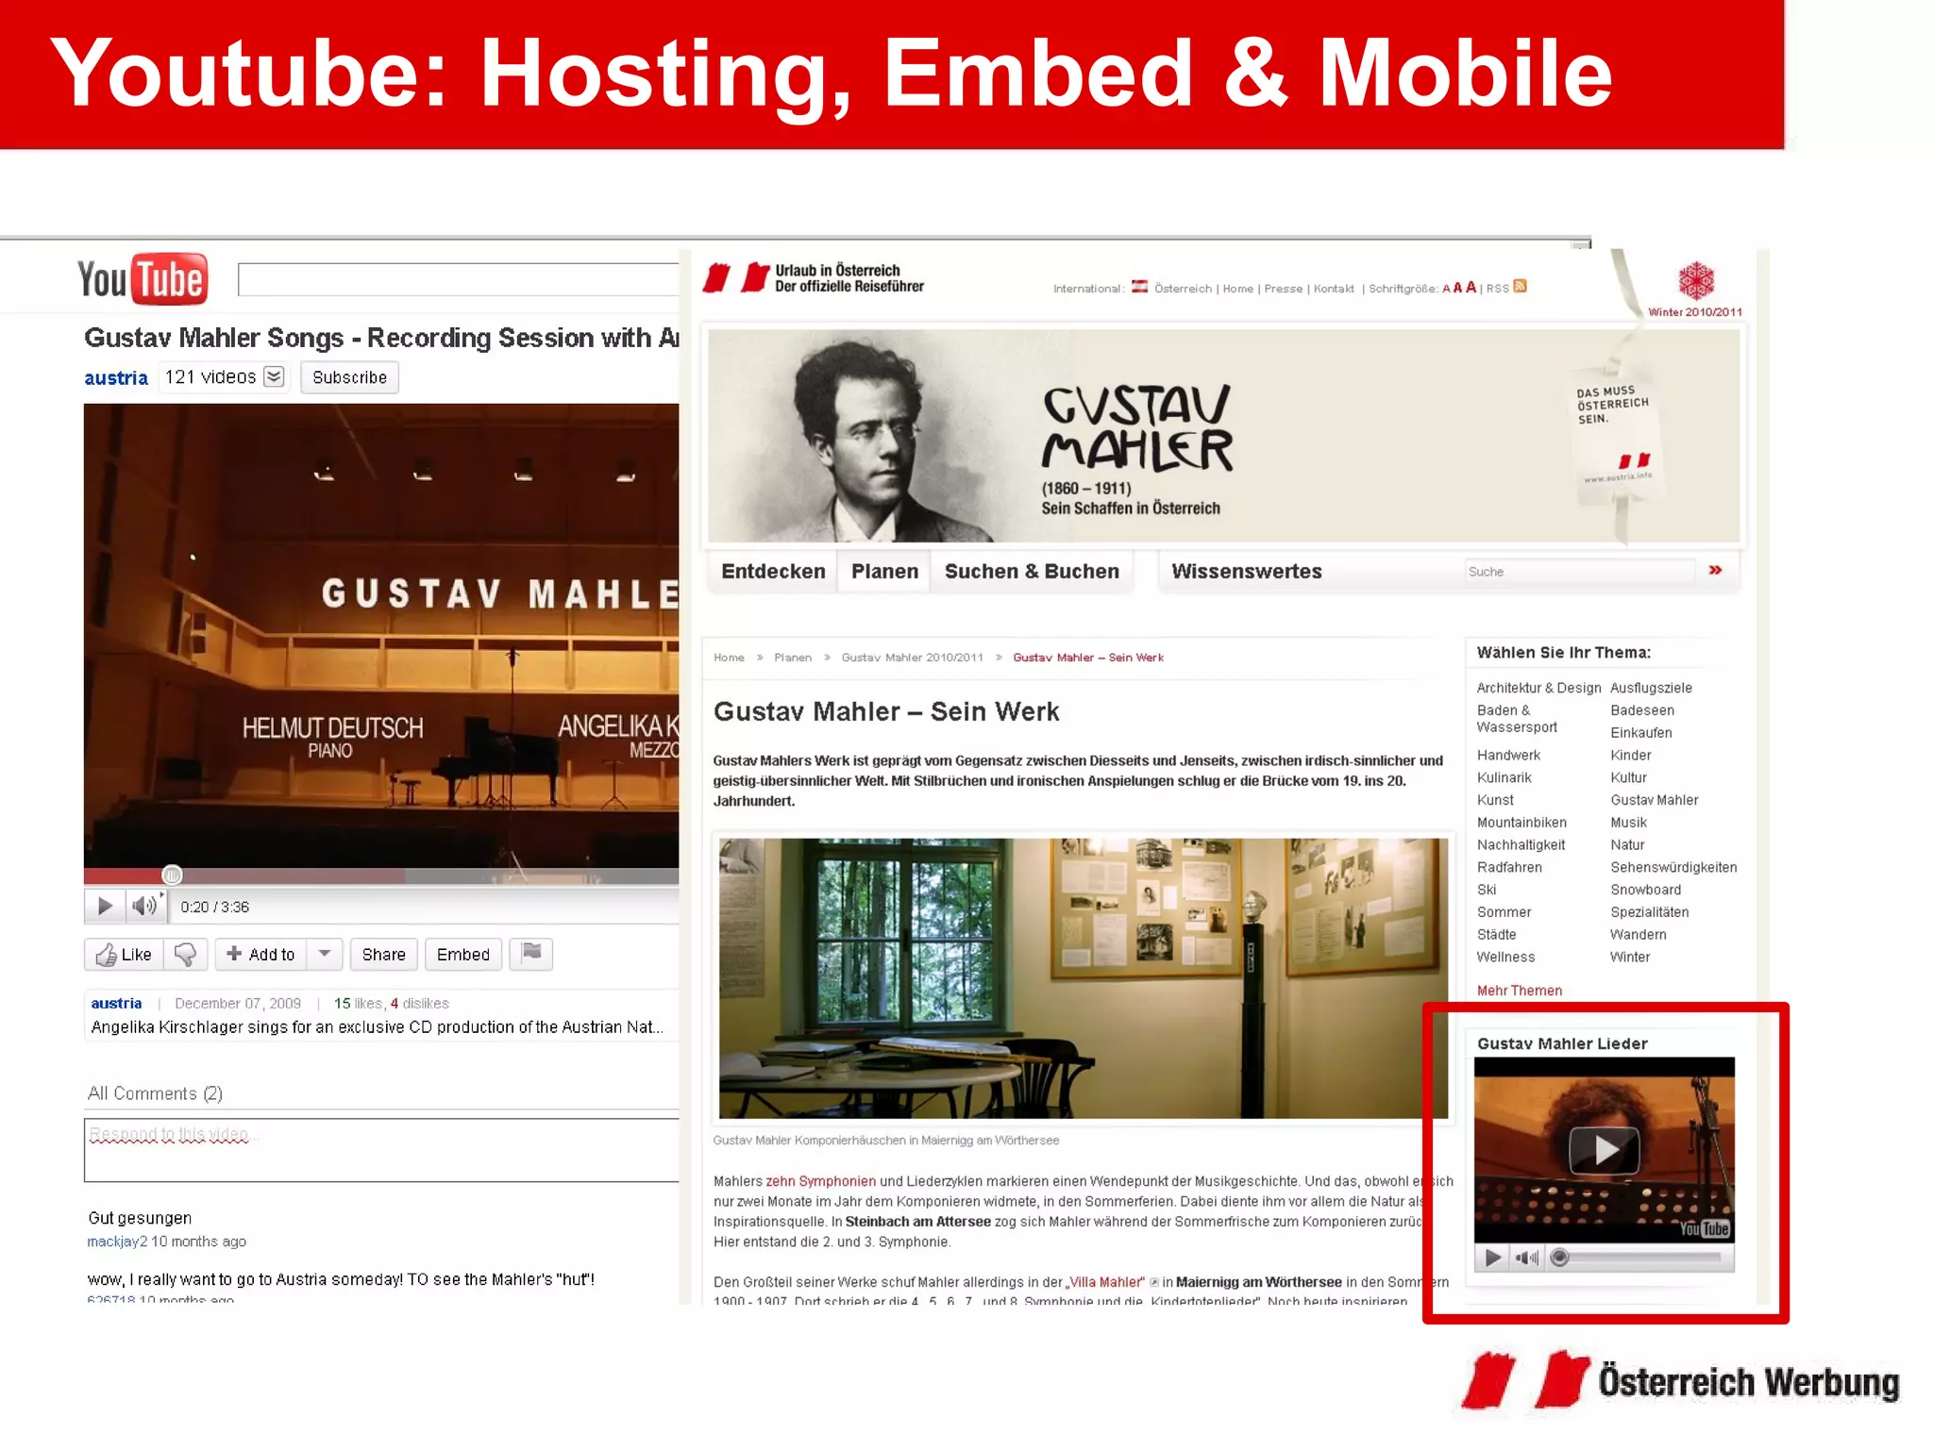Open austria uploader link under video
The height and width of the screenshot is (1450, 1933).
[x=116, y=1004]
